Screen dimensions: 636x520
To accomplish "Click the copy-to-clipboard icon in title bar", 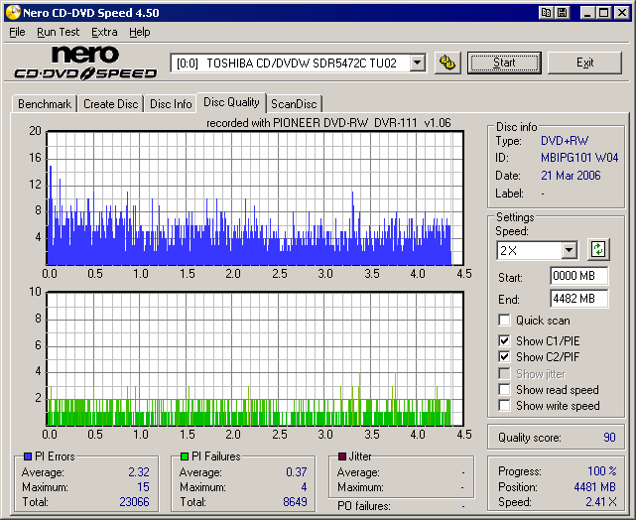I will [x=546, y=13].
